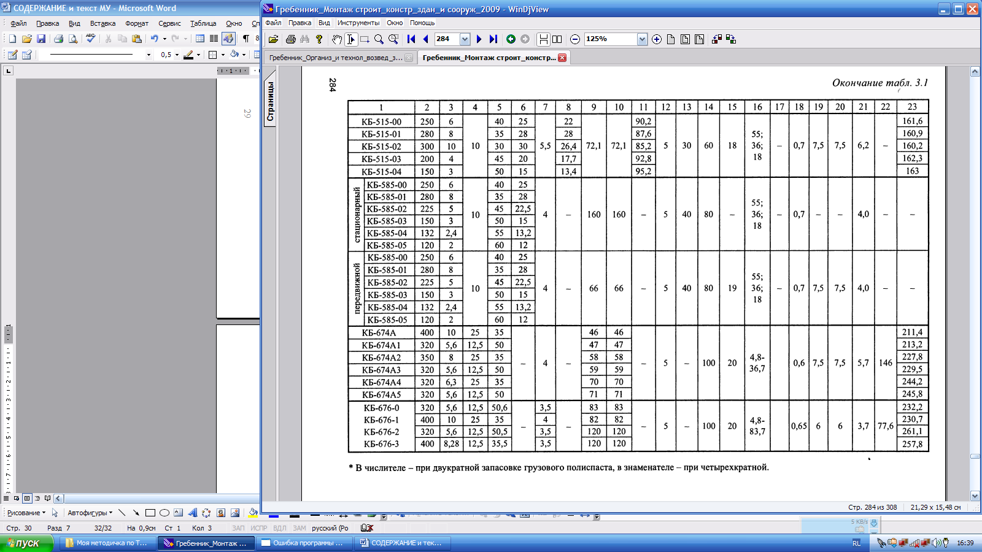Select the table Eraser tool in Word
The width and height of the screenshot is (982, 552).
click(26, 55)
